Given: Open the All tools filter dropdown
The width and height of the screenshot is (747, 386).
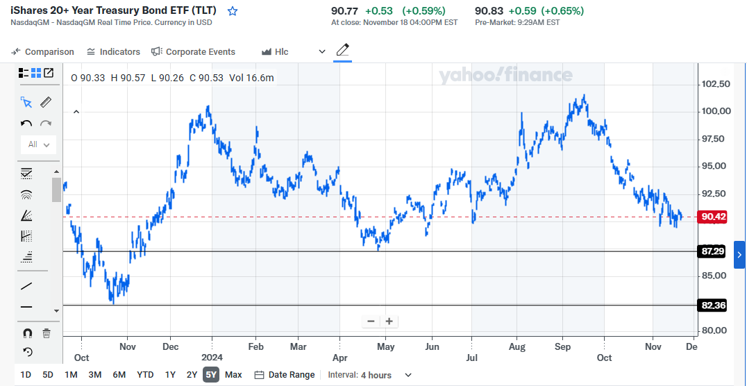Looking at the screenshot, I should (x=39, y=144).
